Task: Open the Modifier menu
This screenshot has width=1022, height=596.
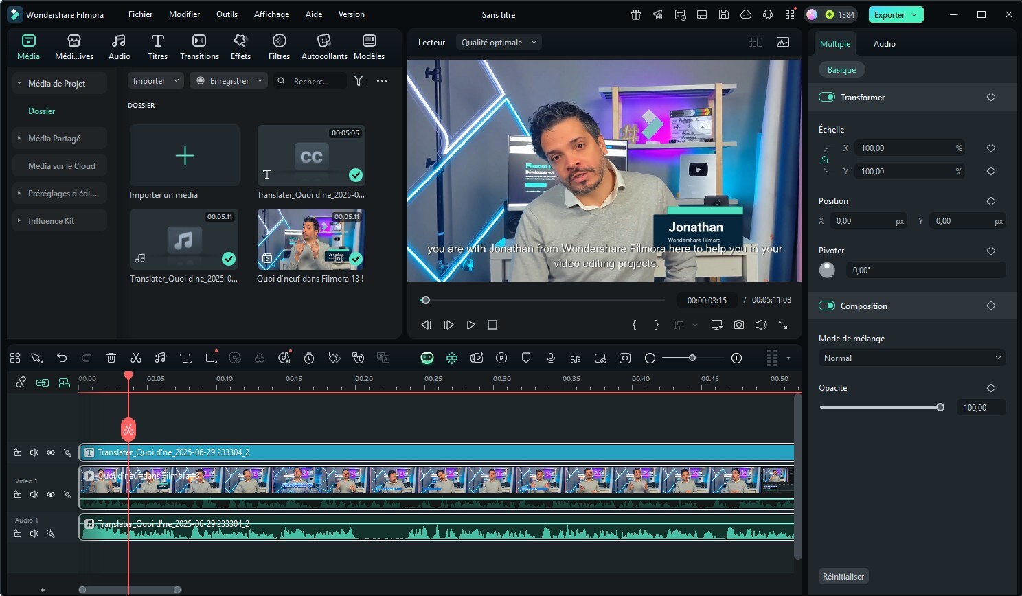Action: (x=184, y=14)
